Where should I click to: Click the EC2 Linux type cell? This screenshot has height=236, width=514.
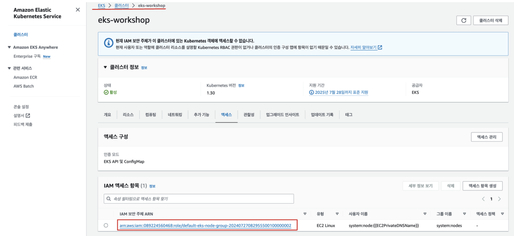point(326,226)
